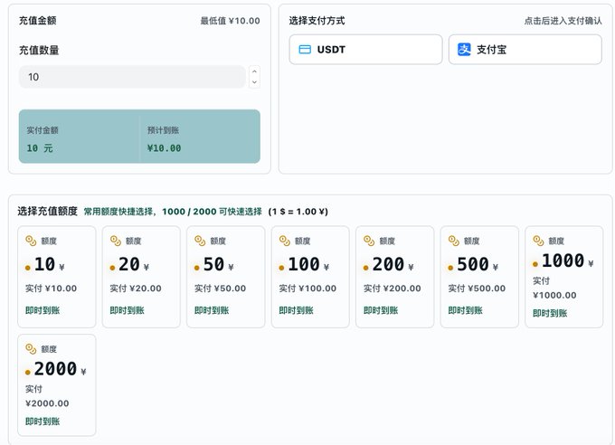Click coin icon on 20 ¥ card
This screenshot has width=615, height=445.
(x=116, y=241)
